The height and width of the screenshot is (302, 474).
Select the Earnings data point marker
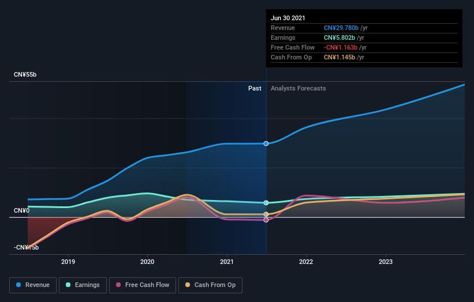point(266,203)
